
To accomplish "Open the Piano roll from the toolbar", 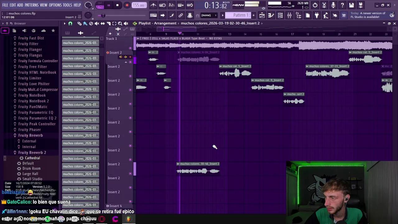I will 271,15.
